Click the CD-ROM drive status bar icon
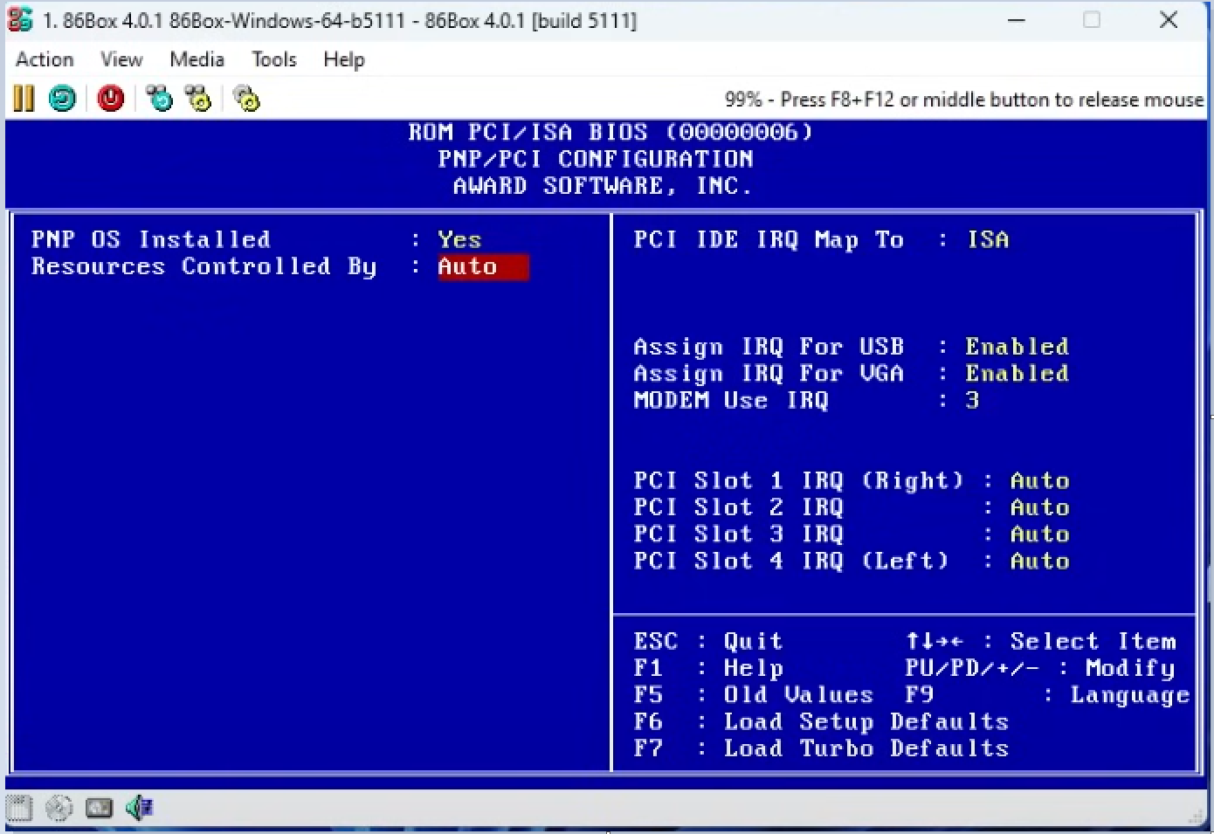The width and height of the screenshot is (1214, 834). [59, 808]
